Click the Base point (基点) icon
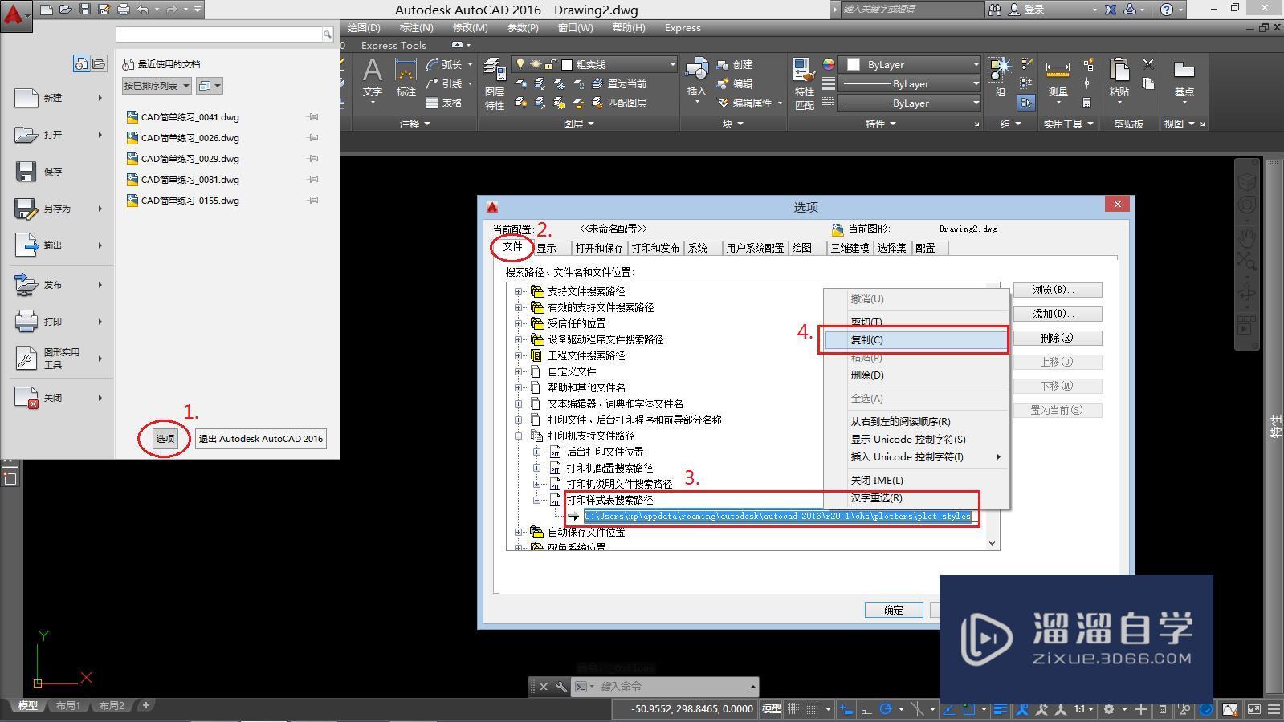The image size is (1284, 722). click(x=1184, y=71)
